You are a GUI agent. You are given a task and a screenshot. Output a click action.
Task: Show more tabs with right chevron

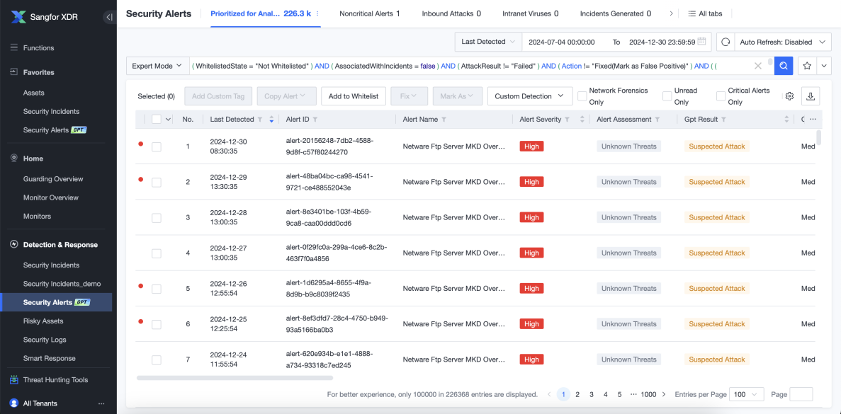(671, 14)
